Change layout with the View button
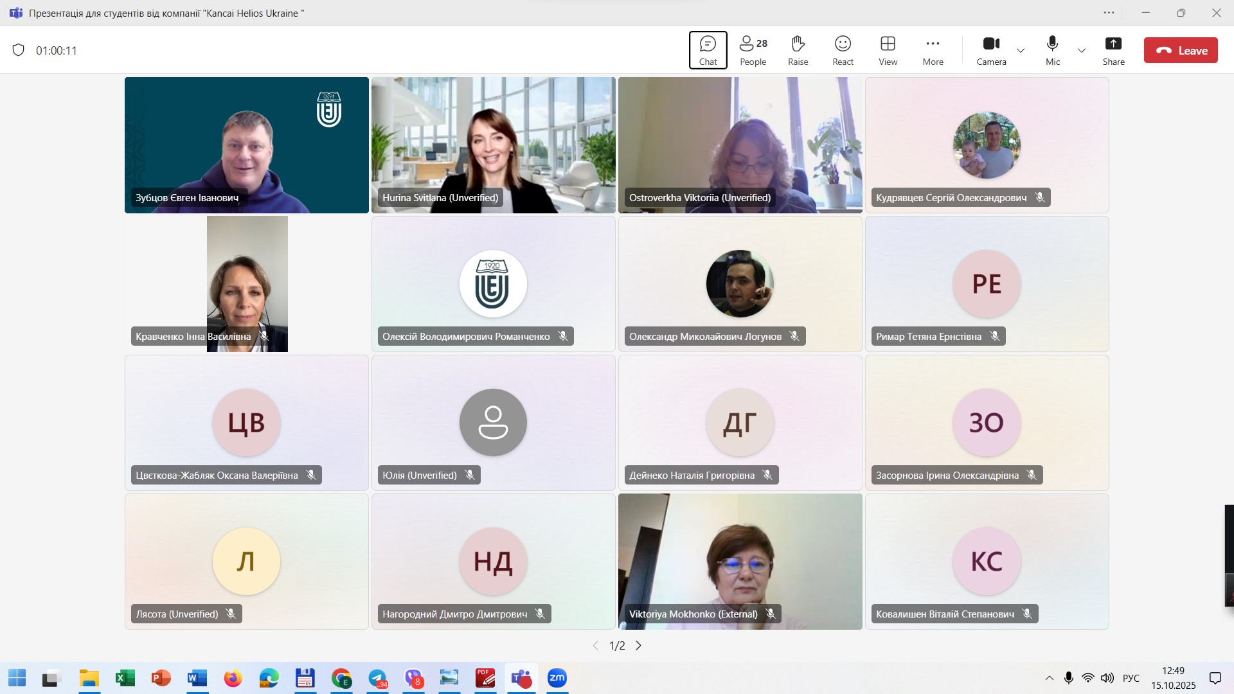 click(888, 50)
